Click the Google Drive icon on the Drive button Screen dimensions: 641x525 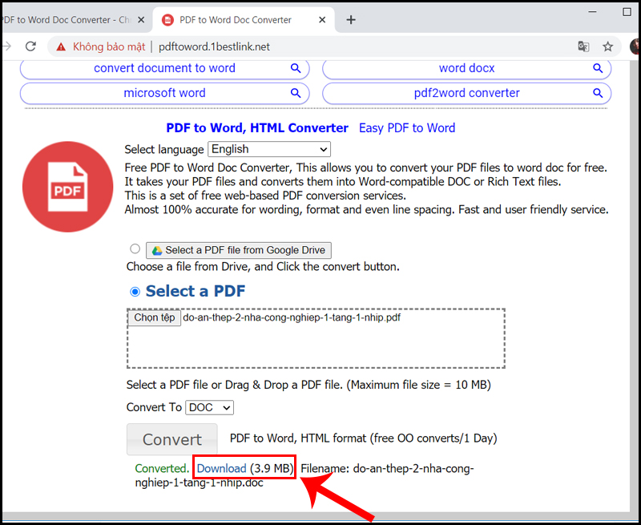click(x=158, y=249)
